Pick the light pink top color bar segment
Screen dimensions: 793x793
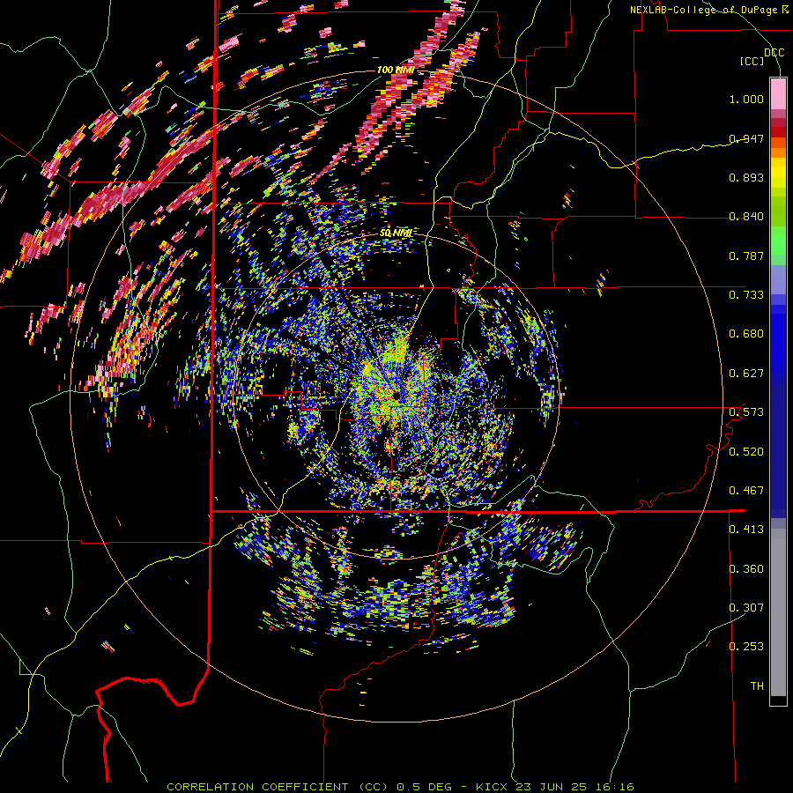(x=778, y=94)
